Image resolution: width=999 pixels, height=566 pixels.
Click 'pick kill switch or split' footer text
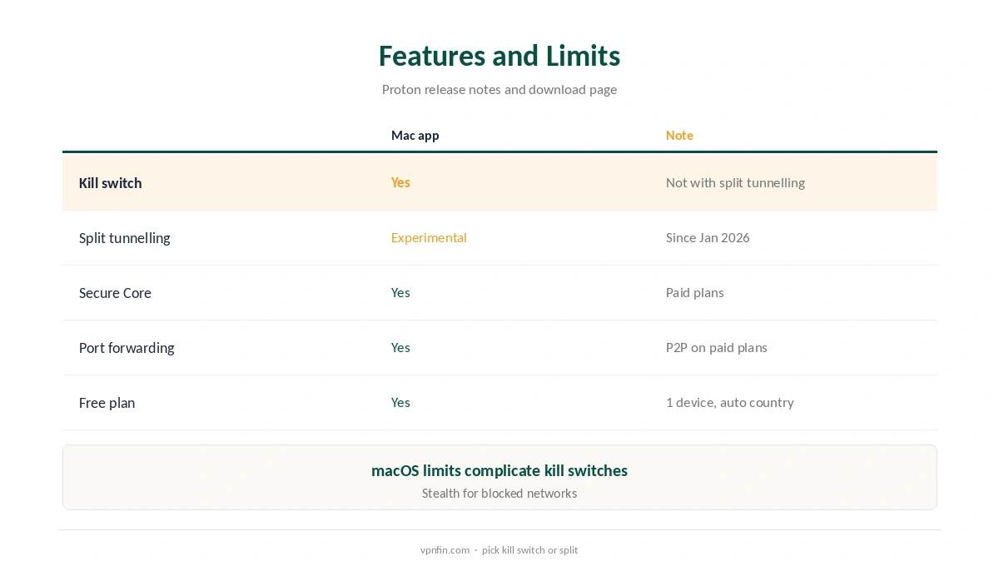click(529, 550)
